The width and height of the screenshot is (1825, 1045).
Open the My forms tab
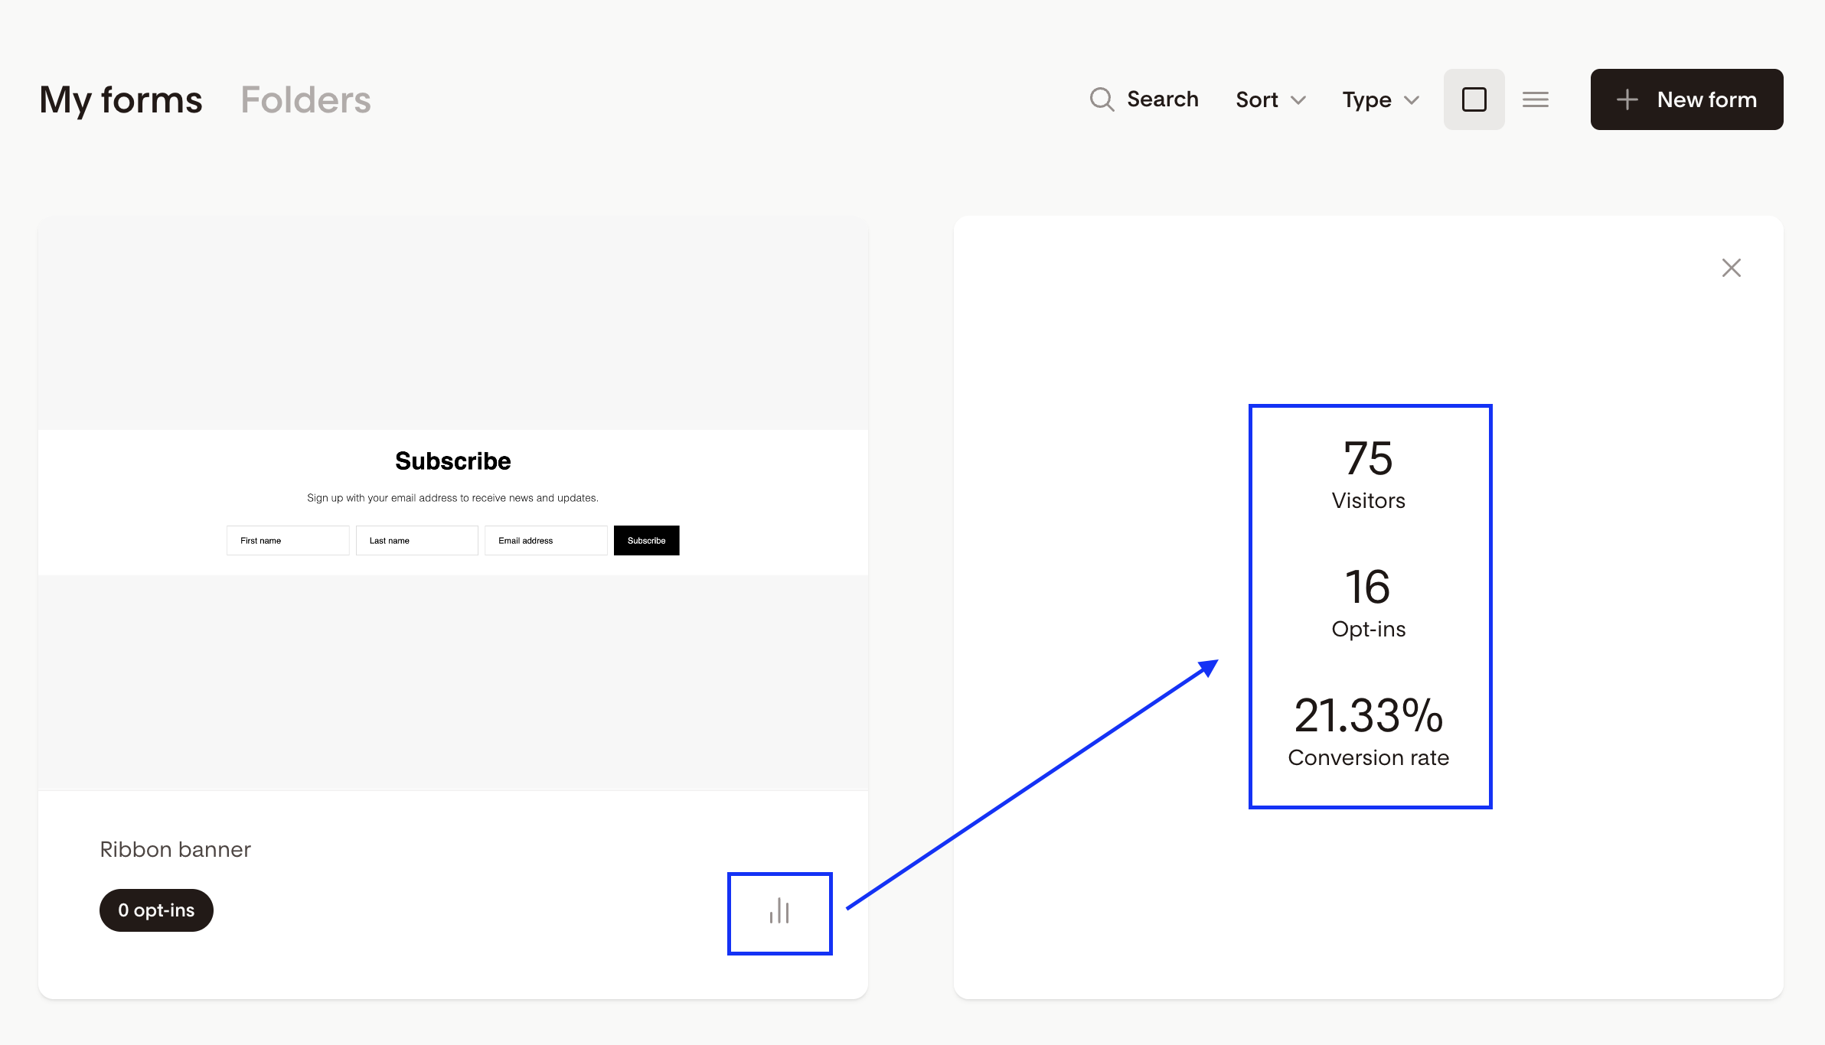pos(121,99)
